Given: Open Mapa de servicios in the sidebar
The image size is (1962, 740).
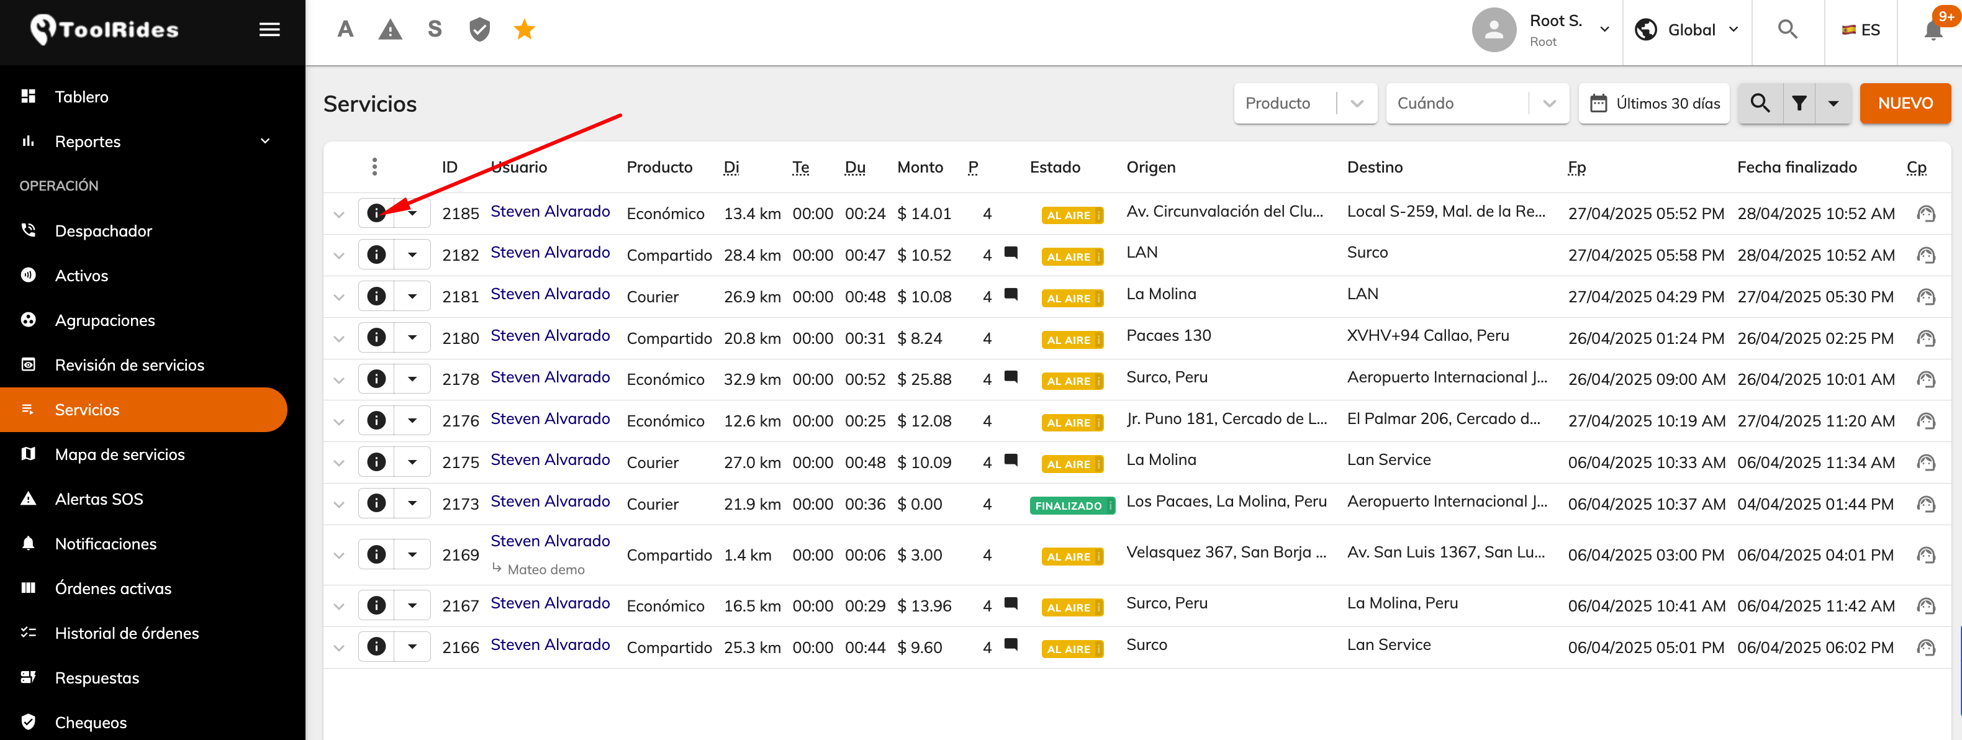Looking at the screenshot, I should point(143,454).
